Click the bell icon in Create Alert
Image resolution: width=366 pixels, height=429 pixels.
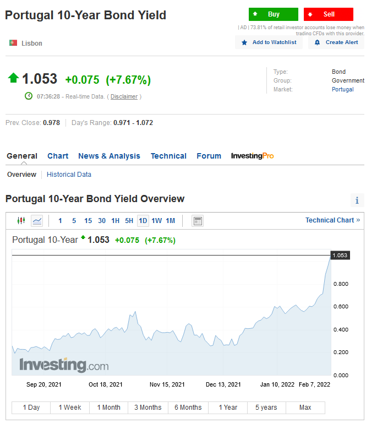pyautogui.click(x=317, y=42)
